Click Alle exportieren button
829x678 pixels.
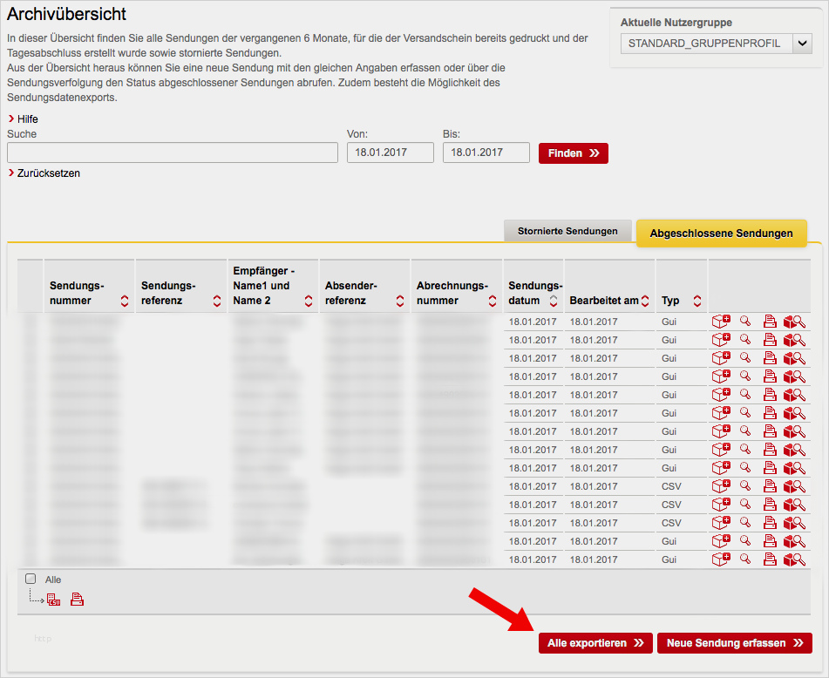point(595,643)
